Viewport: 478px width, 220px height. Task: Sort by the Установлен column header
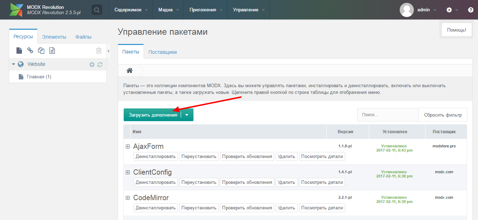tap(397, 131)
